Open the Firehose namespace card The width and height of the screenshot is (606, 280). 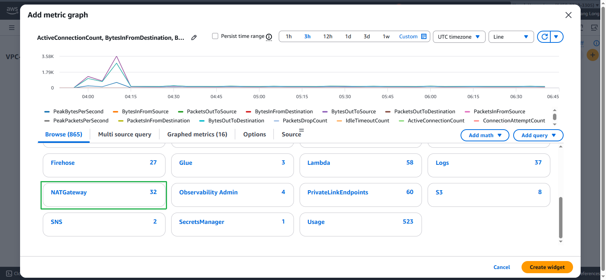click(104, 166)
